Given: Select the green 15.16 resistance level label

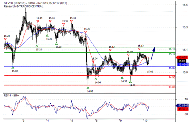Looking at the screenshot, I should 172,49.
